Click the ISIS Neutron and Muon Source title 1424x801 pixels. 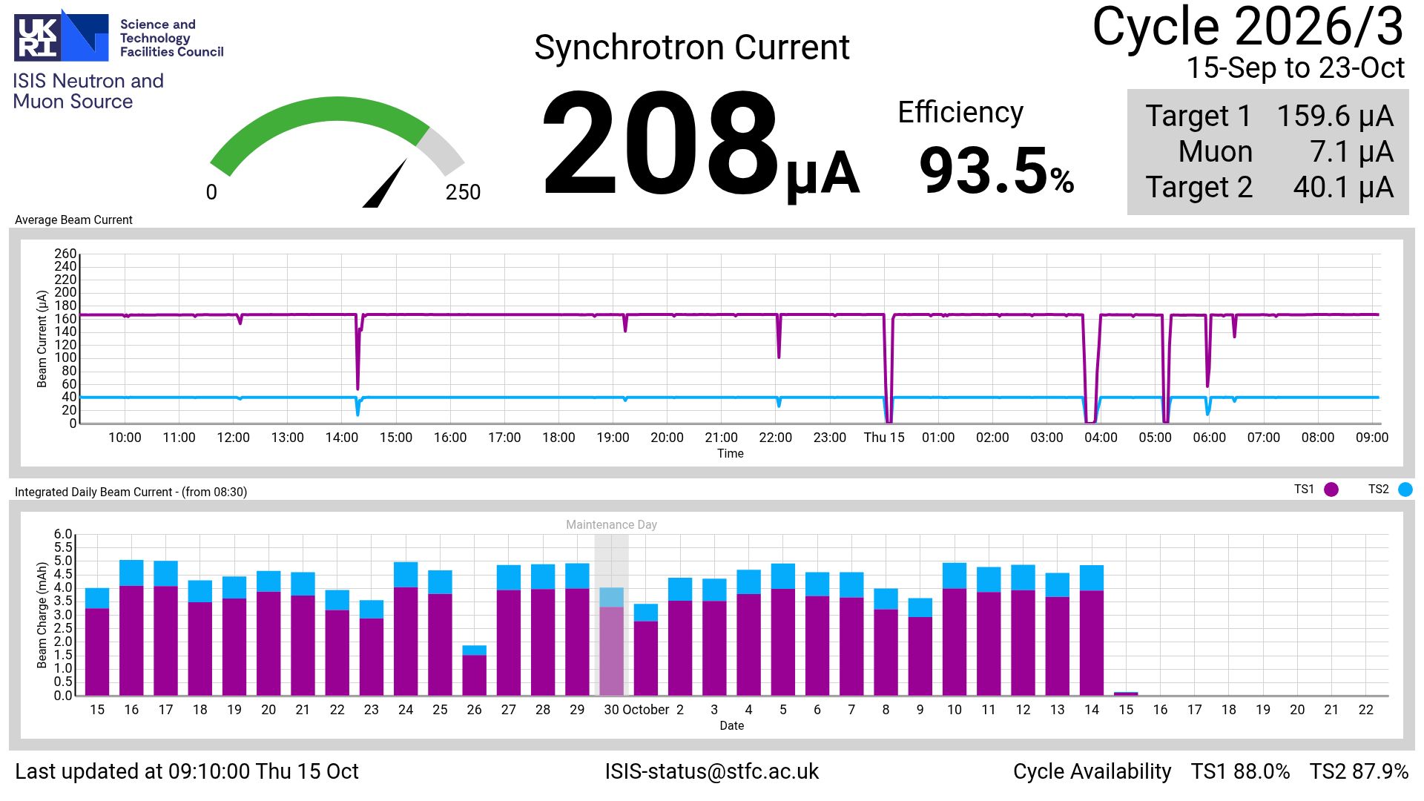(x=88, y=91)
